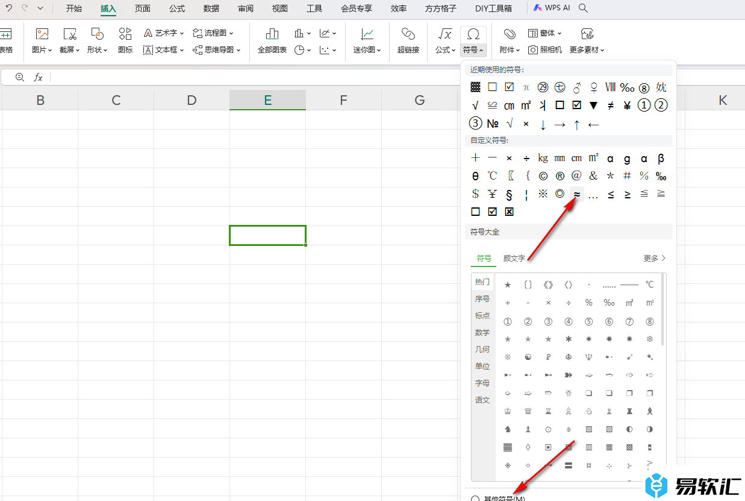Insert the Ⅷ roman numeral recent symbol
This screenshot has width=745, height=501.
[610, 87]
